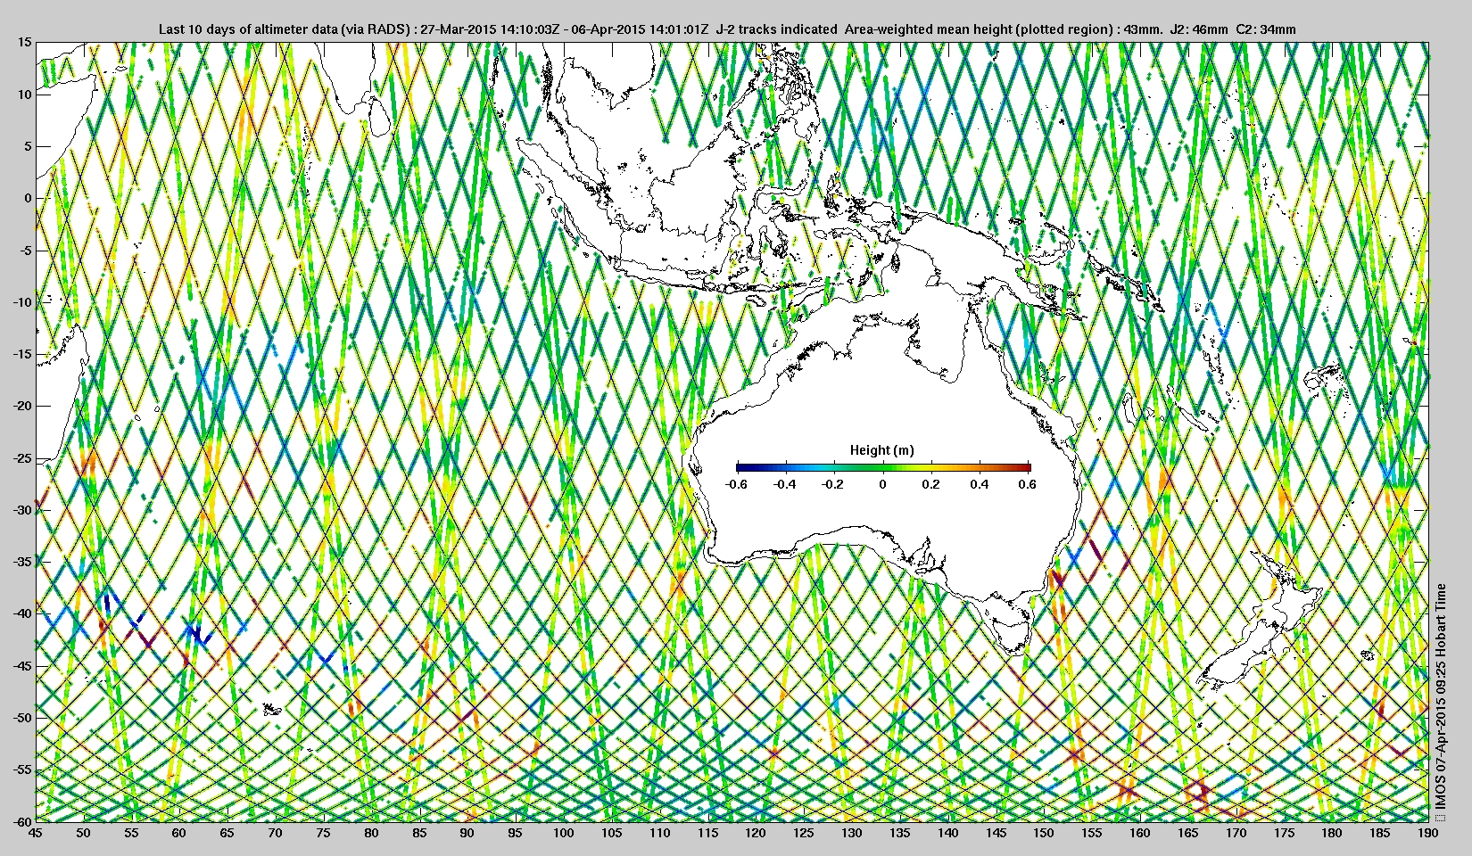This screenshot has width=1472, height=856.
Task: Click the "Area-weighted mean height" text
Action: click(927, 29)
